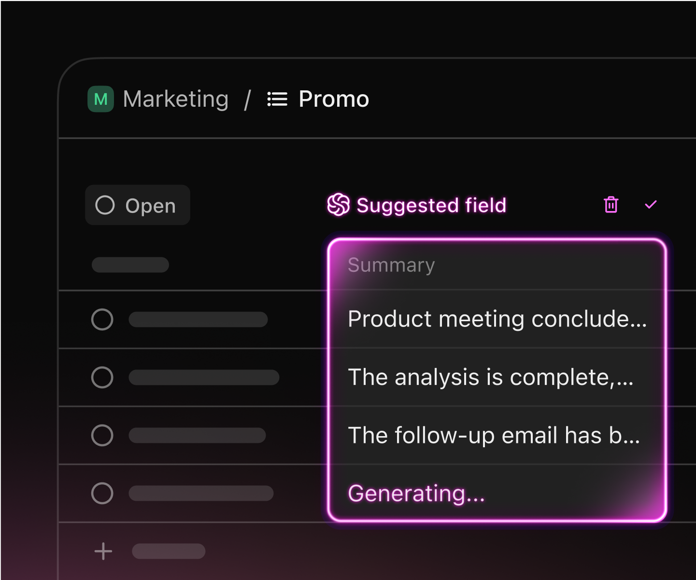Open the Product meeting conclude summary cell

click(497, 319)
